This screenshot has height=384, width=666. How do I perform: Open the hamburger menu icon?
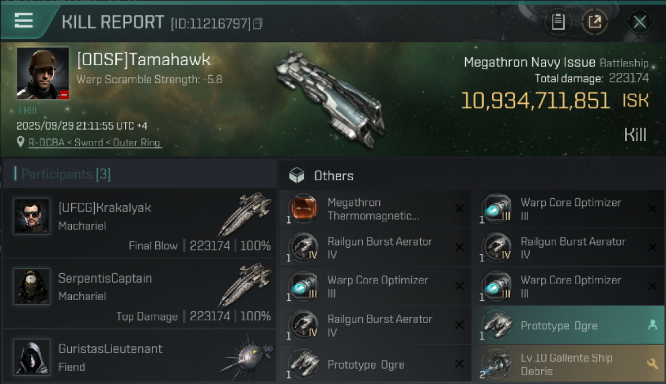pyautogui.click(x=24, y=20)
